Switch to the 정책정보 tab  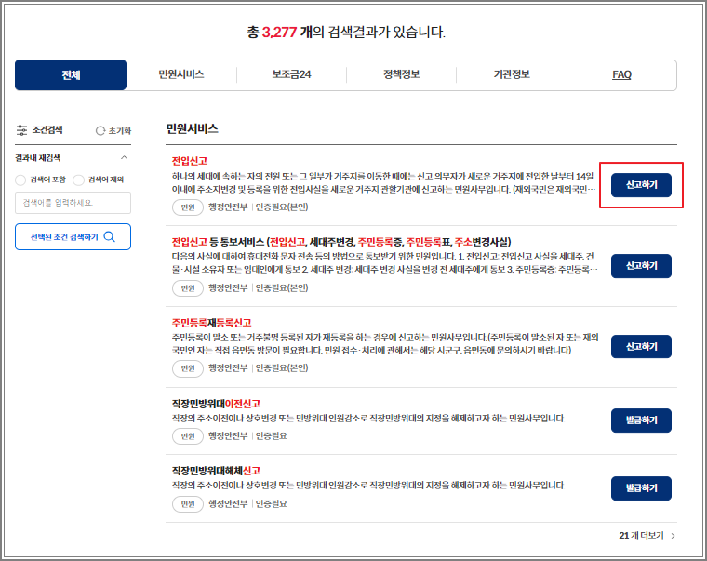point(401,74)
